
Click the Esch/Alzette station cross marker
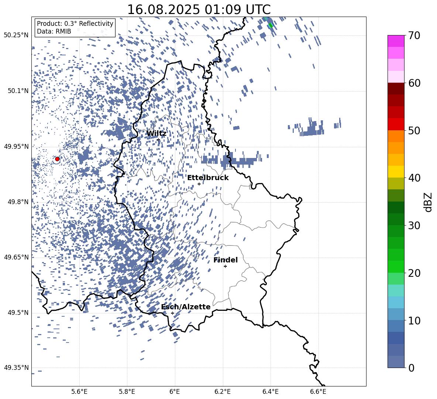click(172, 313)
